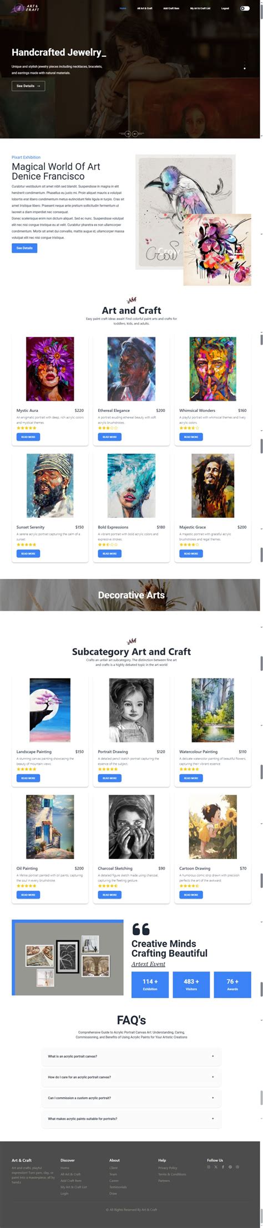Open All Art & Craft in top menu
The image size is (263, 1228).
[x=145, y=8]
